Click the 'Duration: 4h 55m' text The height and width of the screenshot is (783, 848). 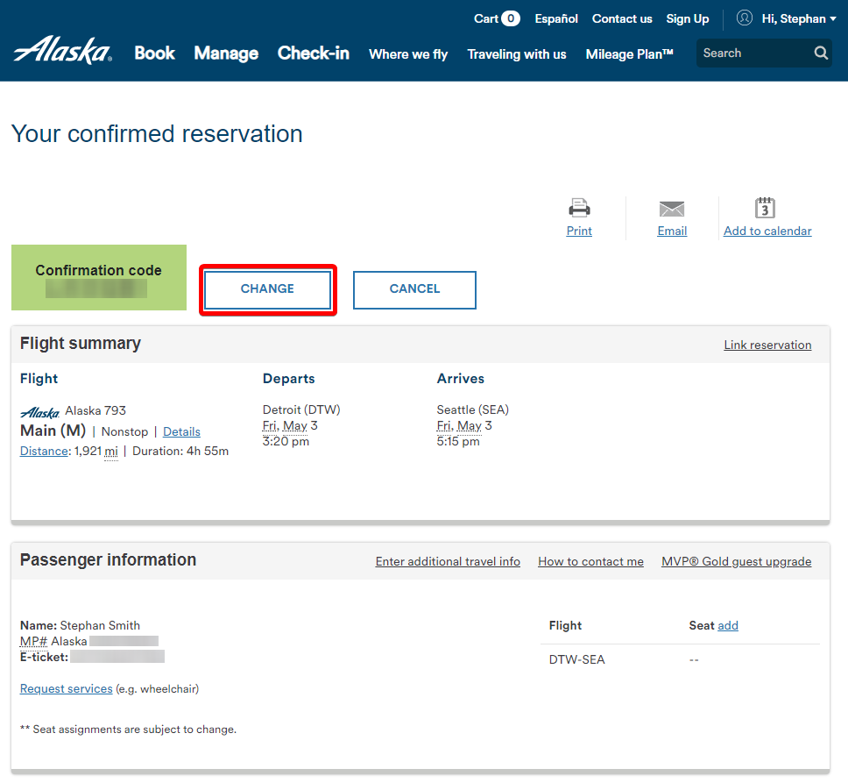180,452
